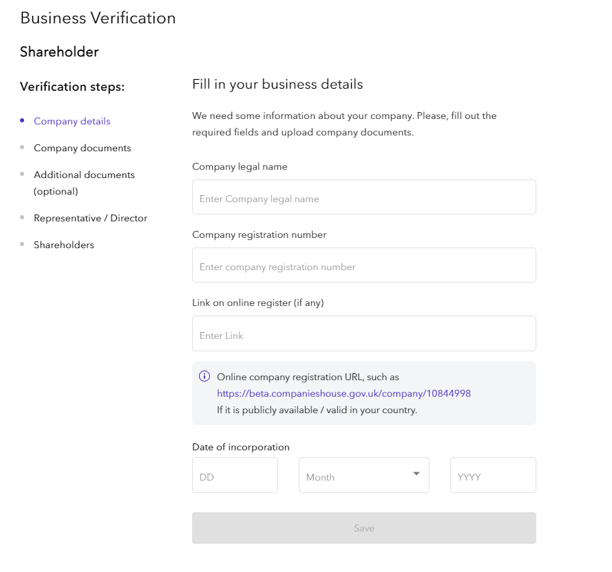Image resolution: width=612 pixels, height=572 pixels.
Task: Focus the Company legal name input
Action: click(x=363, y=198)
